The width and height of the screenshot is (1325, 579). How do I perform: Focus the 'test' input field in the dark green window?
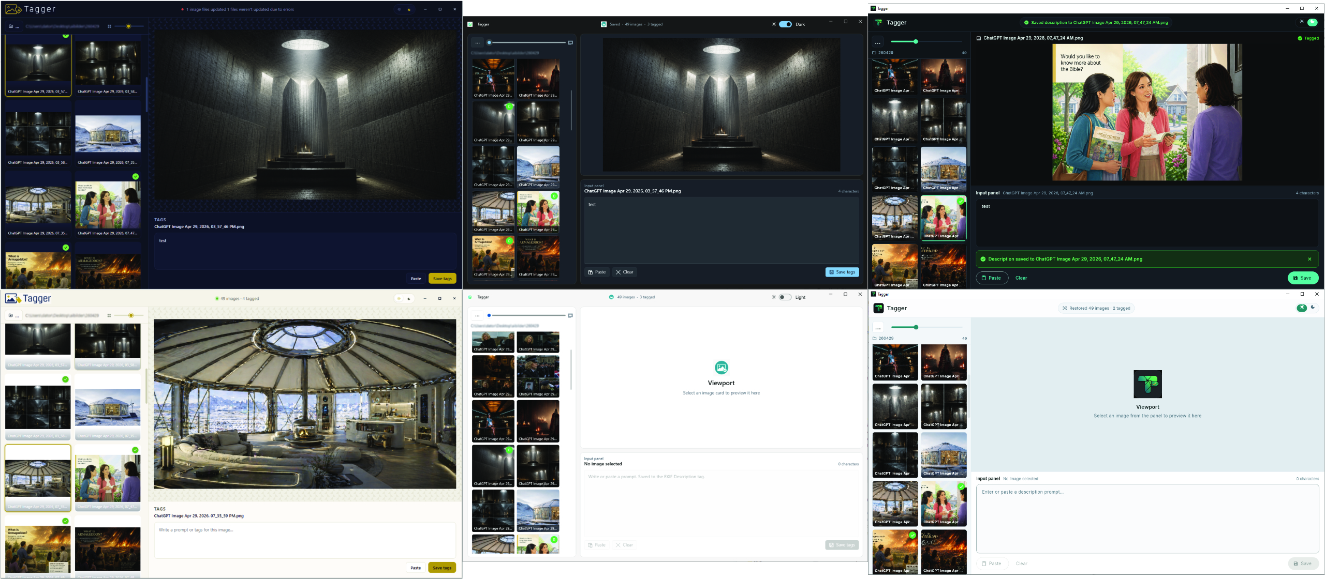pos(1147,223)
